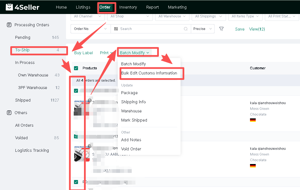Screen dimensions: 300x190
Task: Select Bulk Edit Customs Information
Action: click(x=149, y=73)
